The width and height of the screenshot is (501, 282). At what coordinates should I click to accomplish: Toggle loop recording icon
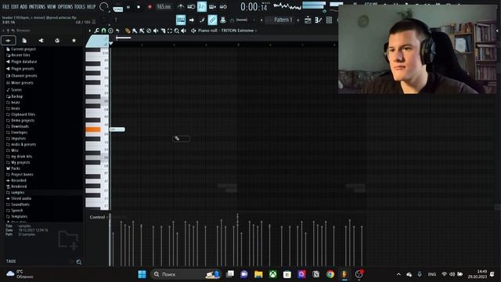(223, 6)
